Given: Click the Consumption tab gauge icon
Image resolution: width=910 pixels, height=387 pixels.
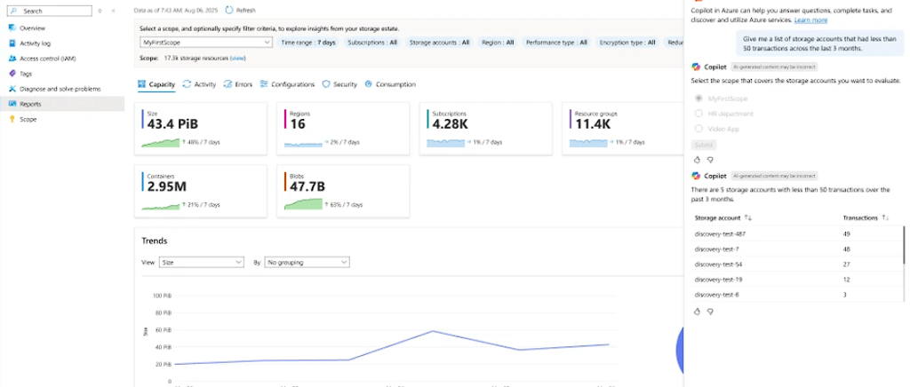Looking at the screenshot, I should [x=369, y=84].
